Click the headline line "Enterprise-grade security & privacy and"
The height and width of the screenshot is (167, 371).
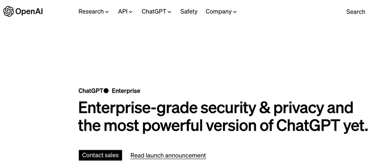(x=215, y=108)
